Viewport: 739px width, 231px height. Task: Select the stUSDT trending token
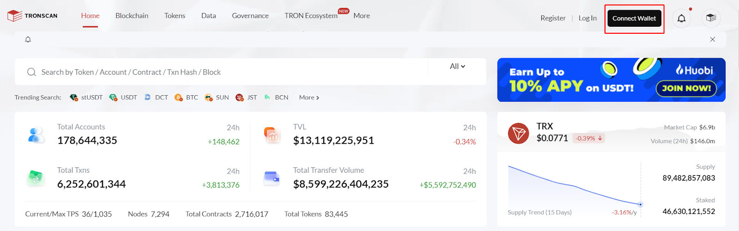[x=86, y=97]
